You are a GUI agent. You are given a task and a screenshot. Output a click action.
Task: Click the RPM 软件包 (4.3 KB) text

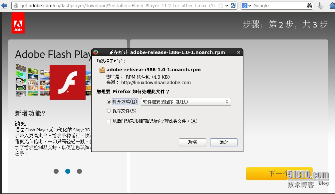pyautogui.click(x=148, y=77)
